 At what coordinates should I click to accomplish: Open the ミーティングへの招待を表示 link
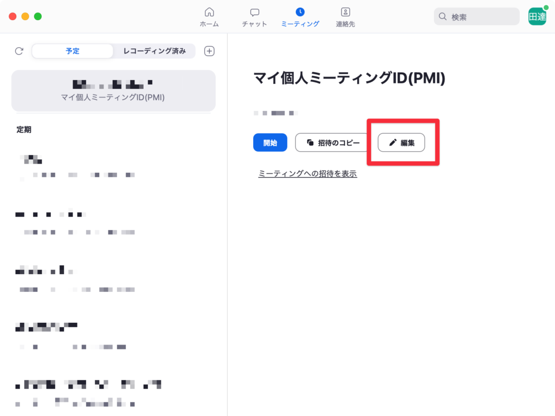coord(307,174)
